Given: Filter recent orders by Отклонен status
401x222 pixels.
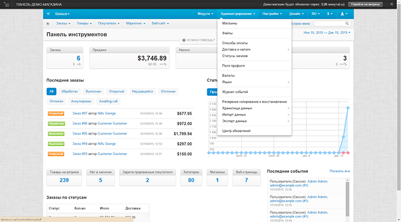Looking at the screenshot, I should 168,91.
